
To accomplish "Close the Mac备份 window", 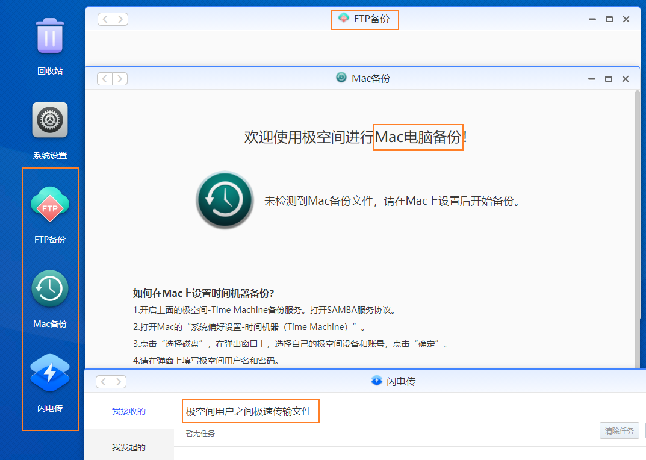I will [626, 79].
